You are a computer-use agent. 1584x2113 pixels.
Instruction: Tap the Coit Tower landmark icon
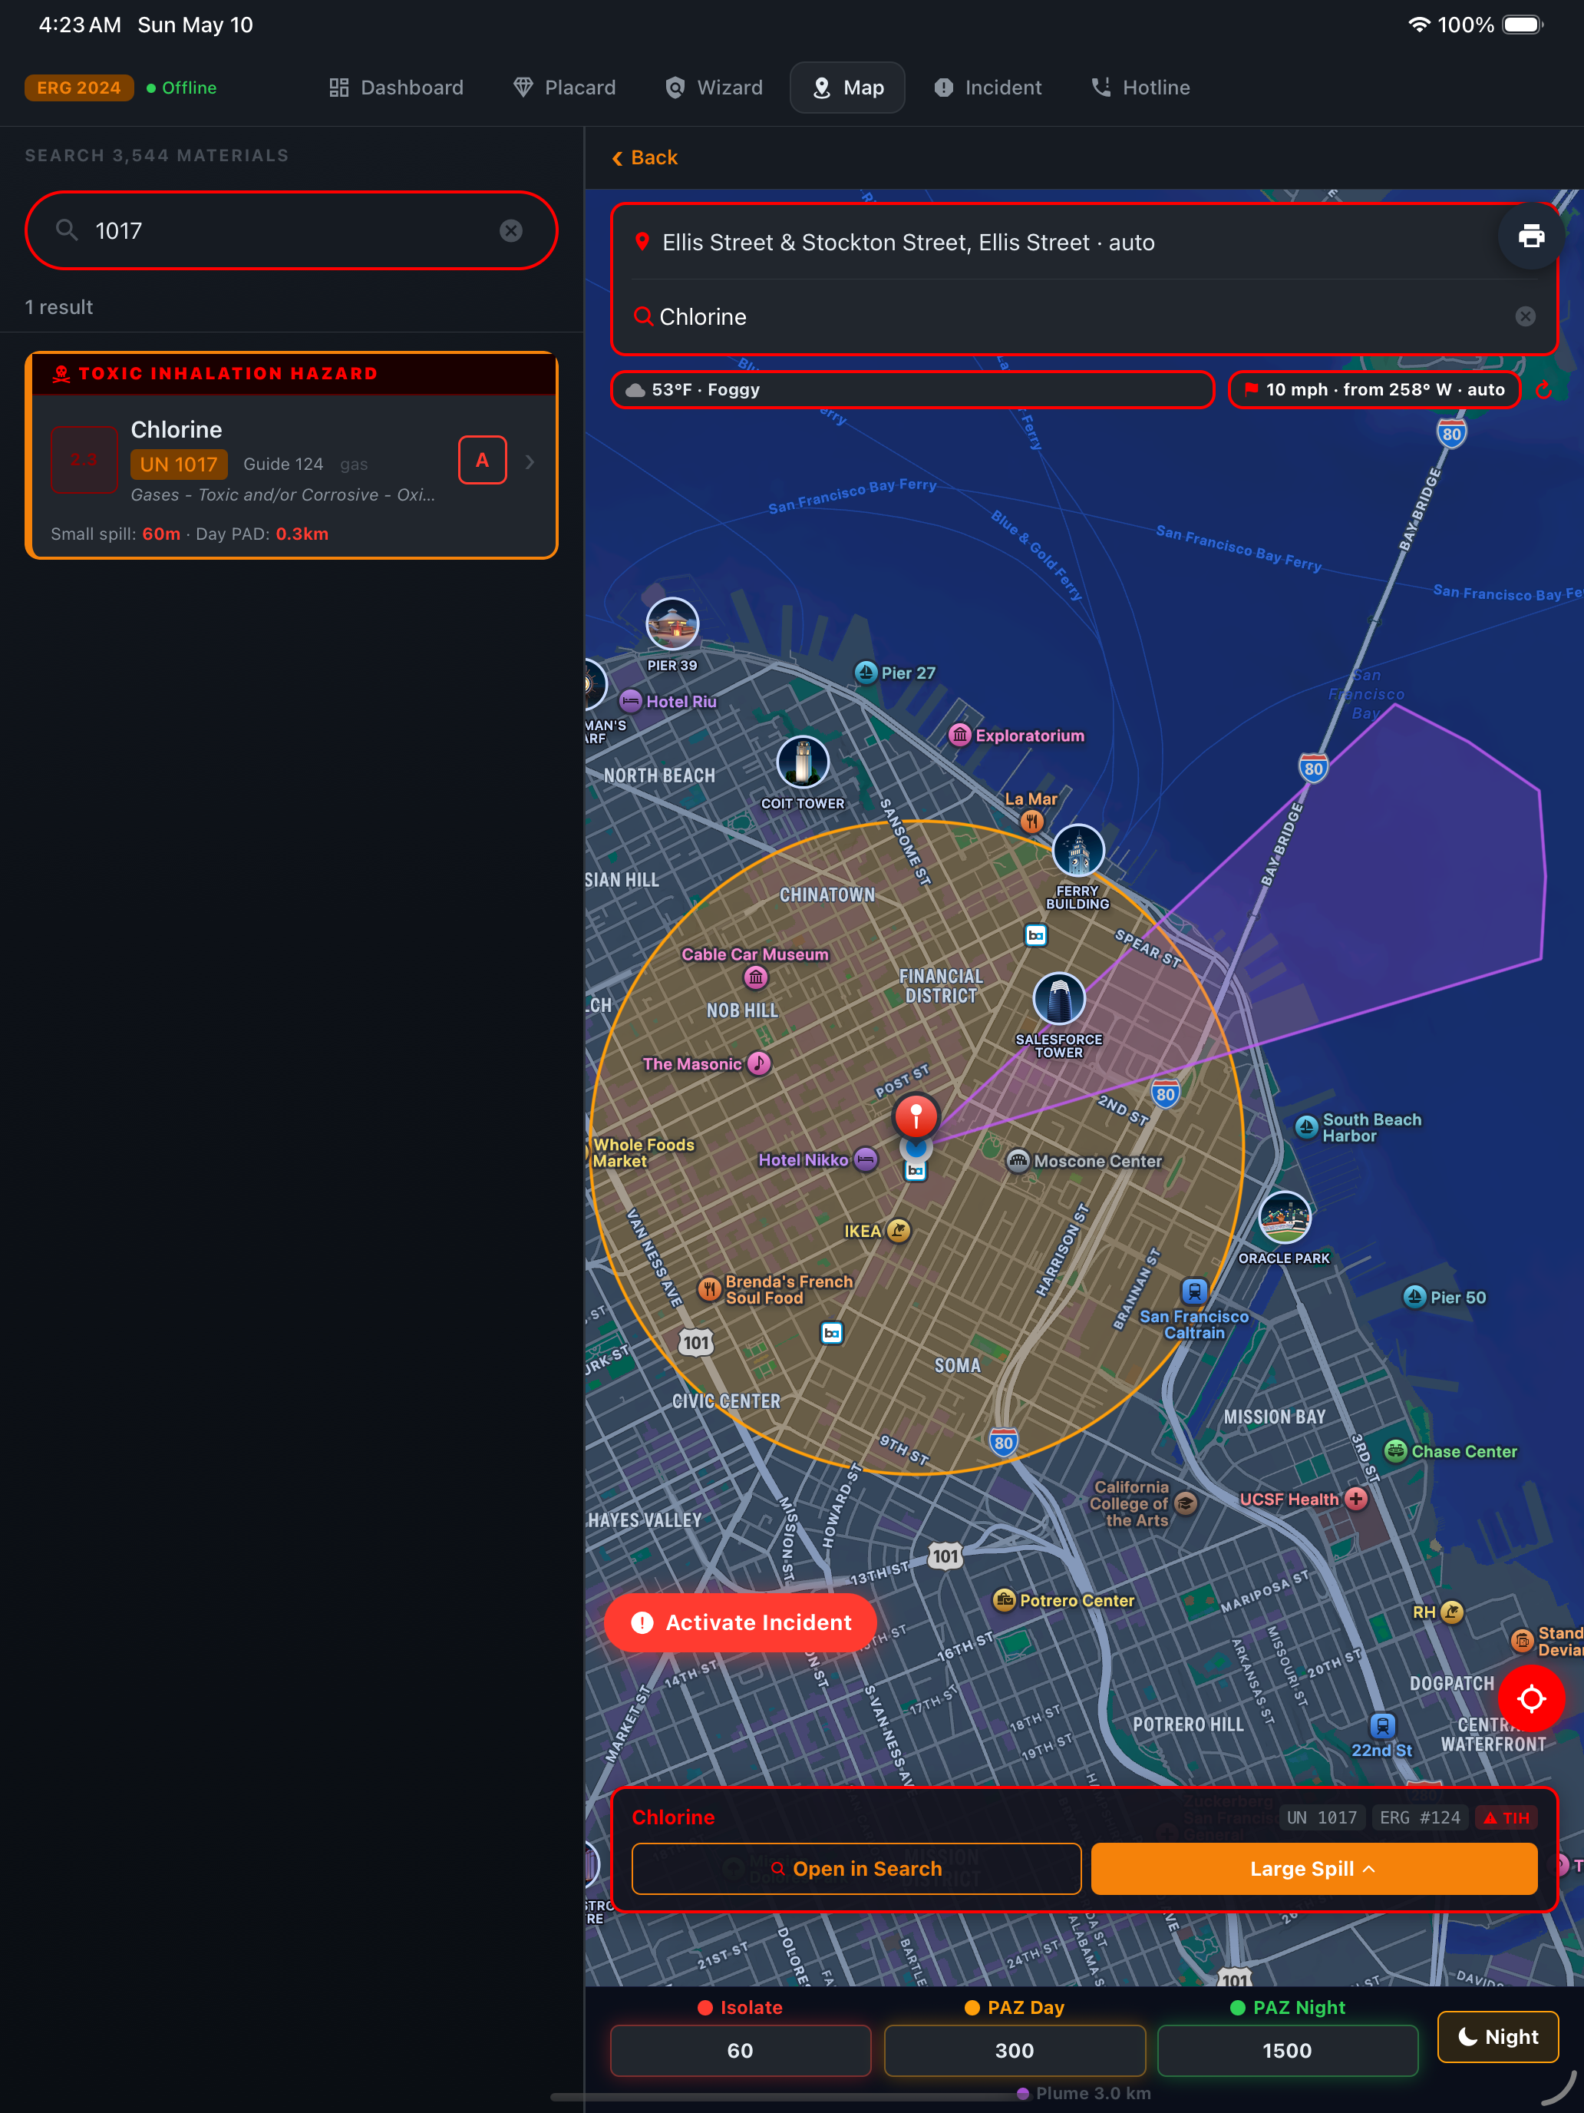click(802, 762)
